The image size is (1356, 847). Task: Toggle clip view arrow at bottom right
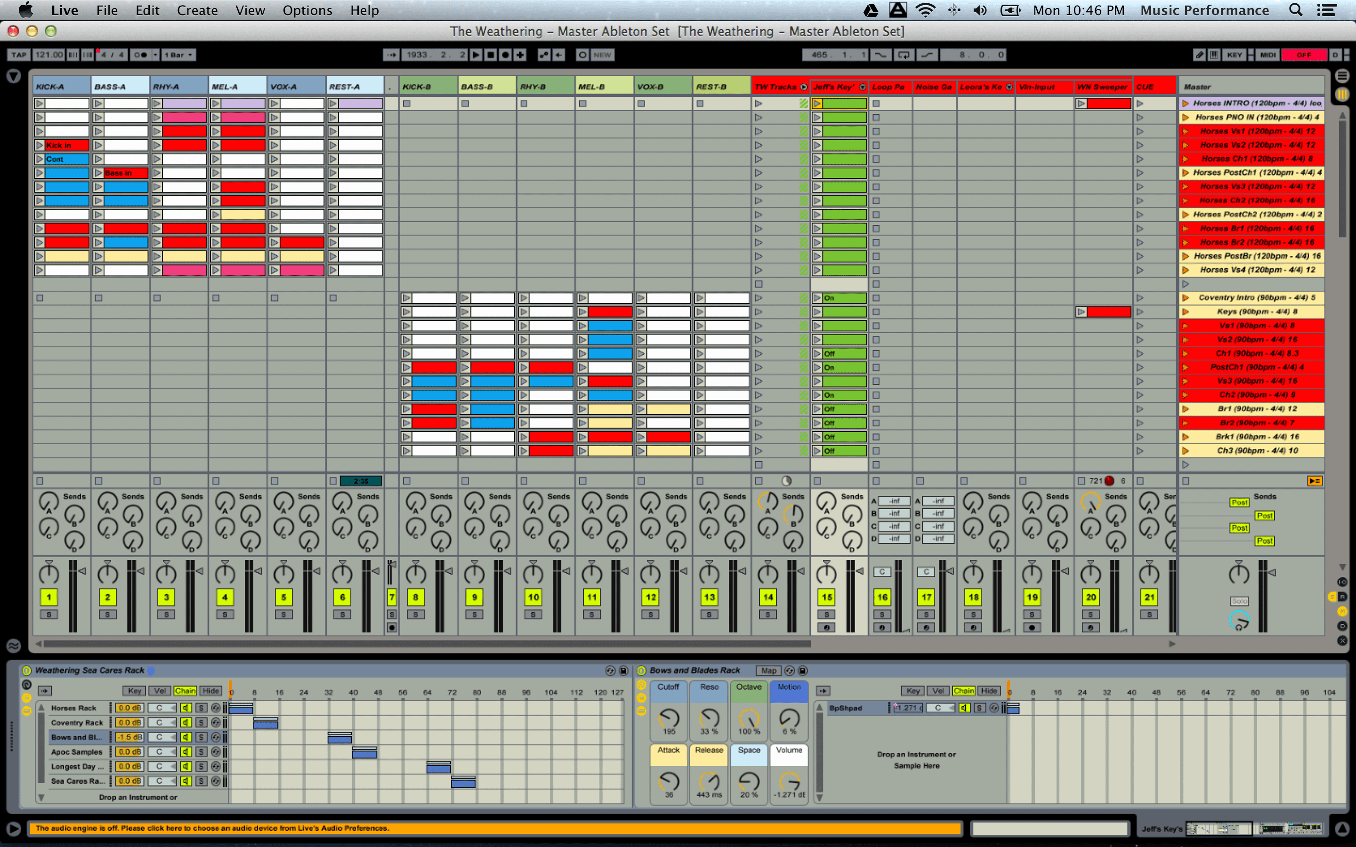click(x=1342, y=828)
